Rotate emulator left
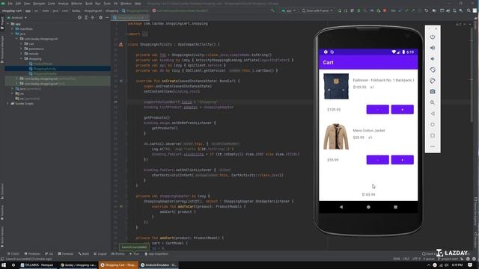 (x=433, y=69)
